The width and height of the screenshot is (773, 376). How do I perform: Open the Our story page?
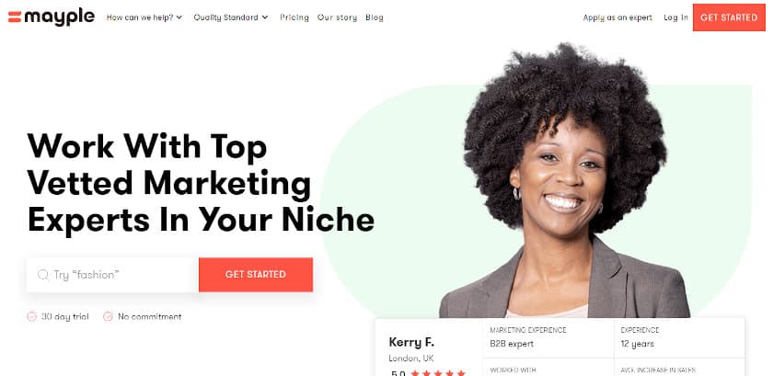(337, 17)
